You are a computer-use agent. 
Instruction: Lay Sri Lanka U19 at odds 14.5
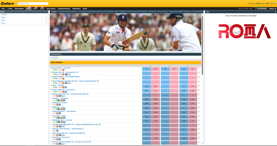pyautogui.click(x=156, y=69)
